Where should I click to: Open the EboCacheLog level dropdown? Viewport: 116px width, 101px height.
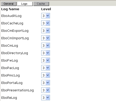coord(45,23)
